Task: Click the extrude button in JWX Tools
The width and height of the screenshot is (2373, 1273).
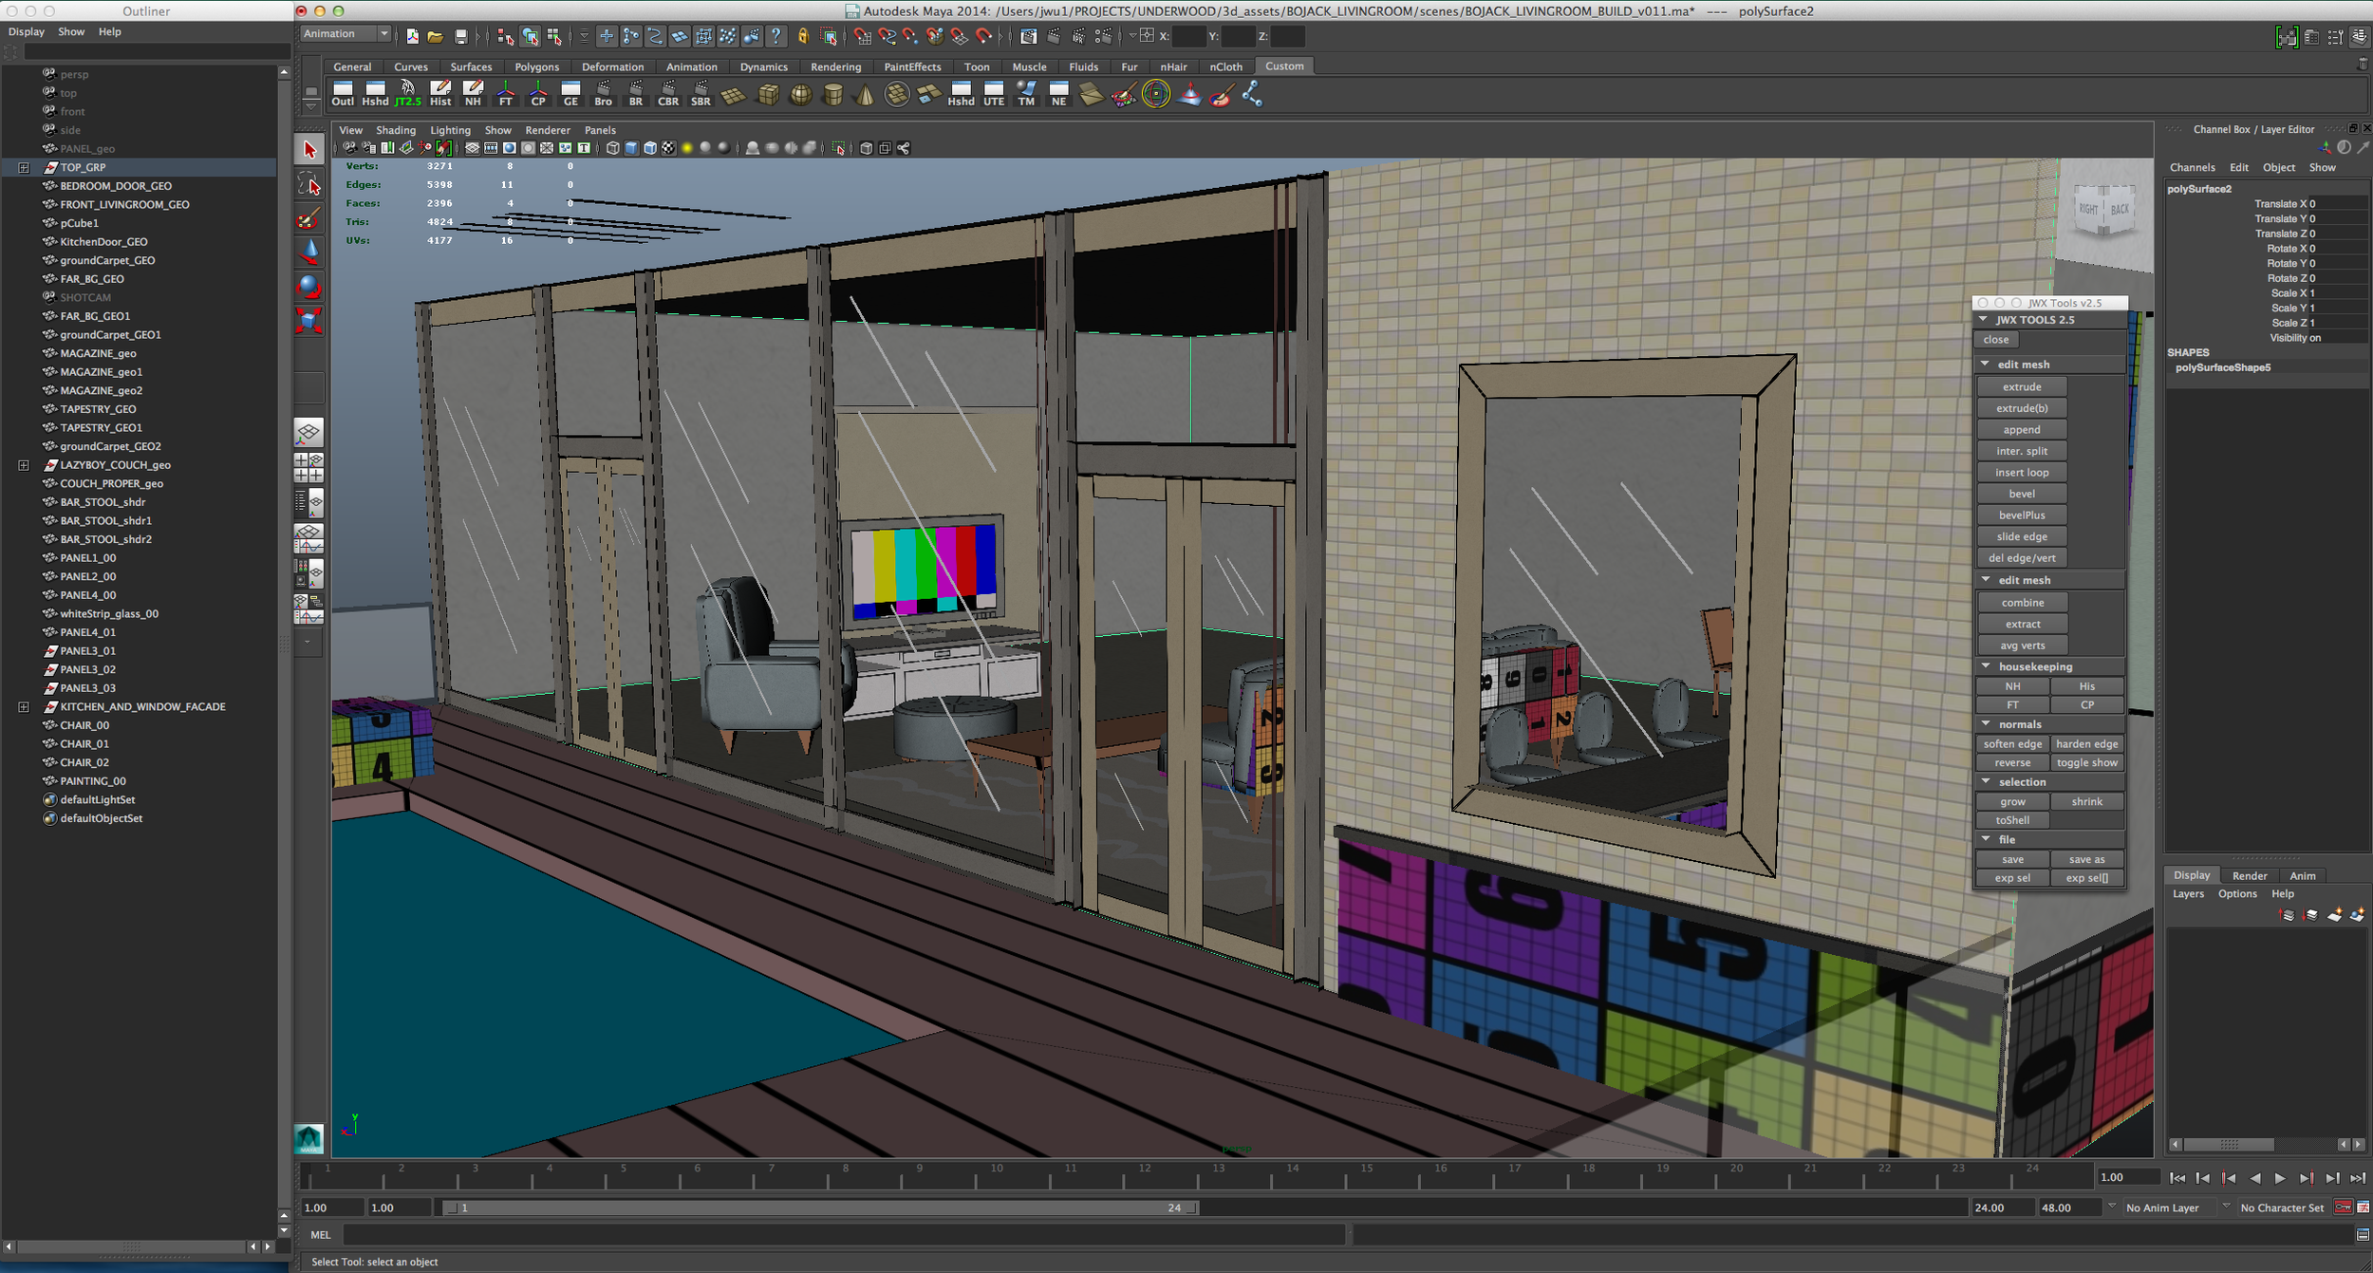Action: 2022,387
